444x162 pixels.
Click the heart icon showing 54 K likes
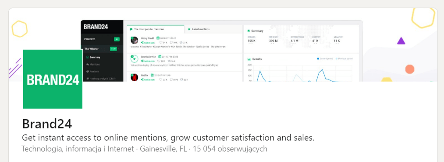[x=161, y=43]
